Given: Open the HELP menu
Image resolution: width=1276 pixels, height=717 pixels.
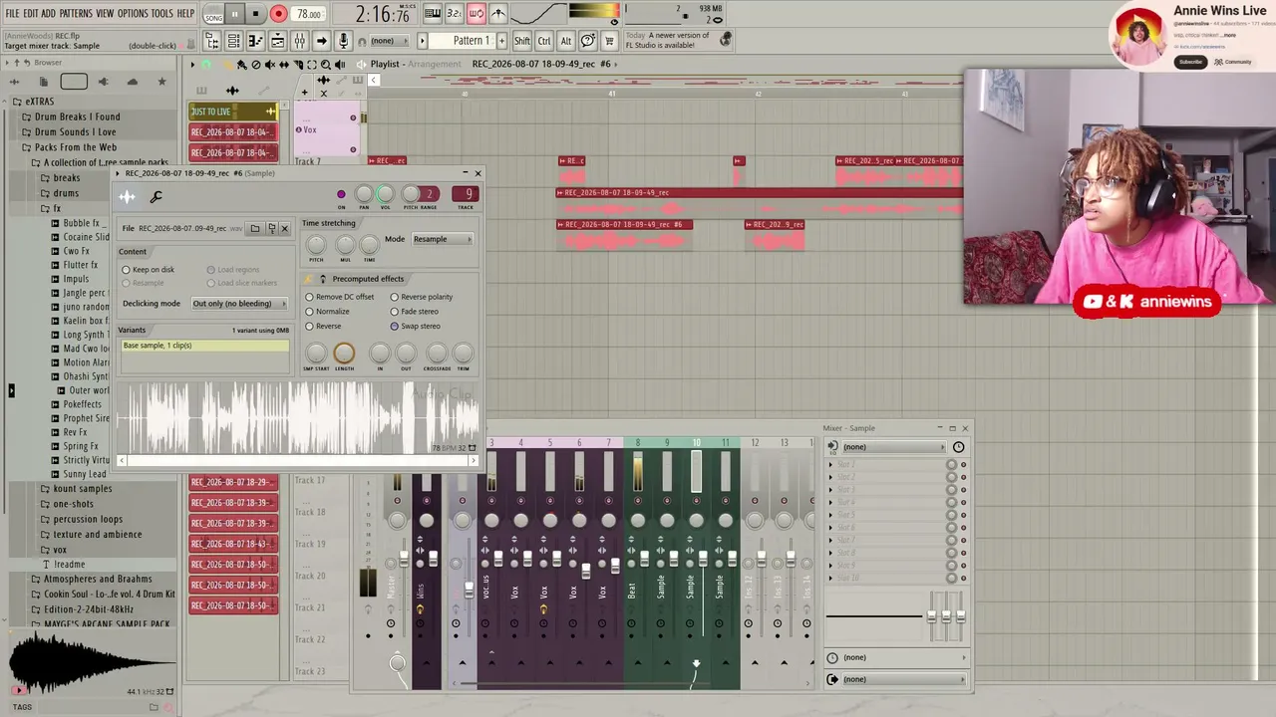Looking at the screenshot, I should (185, 14).
